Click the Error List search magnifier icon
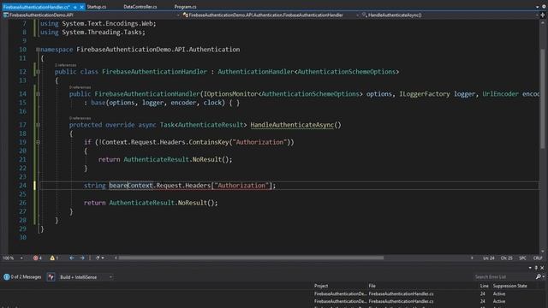548x308 pixels. pyautogui.click(x=539, y=277)
